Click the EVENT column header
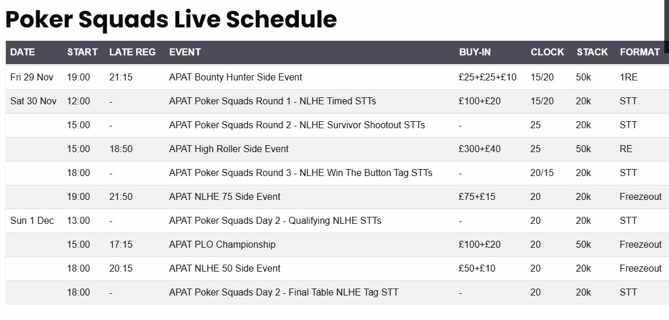 [185, 52]
